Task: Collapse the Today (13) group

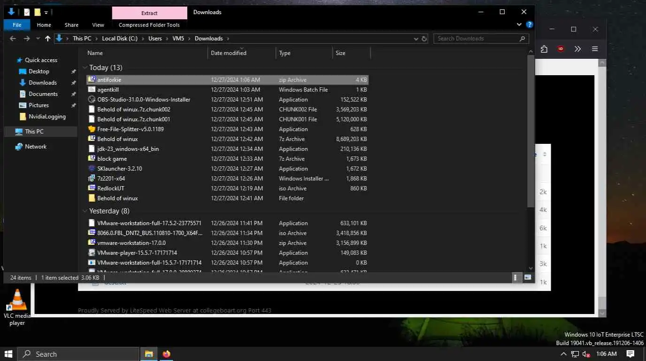Action: pos(85,68)
